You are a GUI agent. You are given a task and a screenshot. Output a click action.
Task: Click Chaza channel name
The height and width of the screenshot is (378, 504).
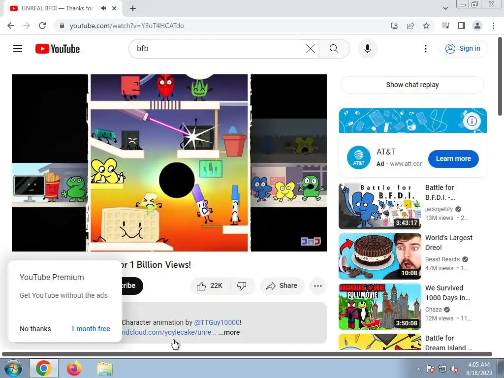coord(433,310)
